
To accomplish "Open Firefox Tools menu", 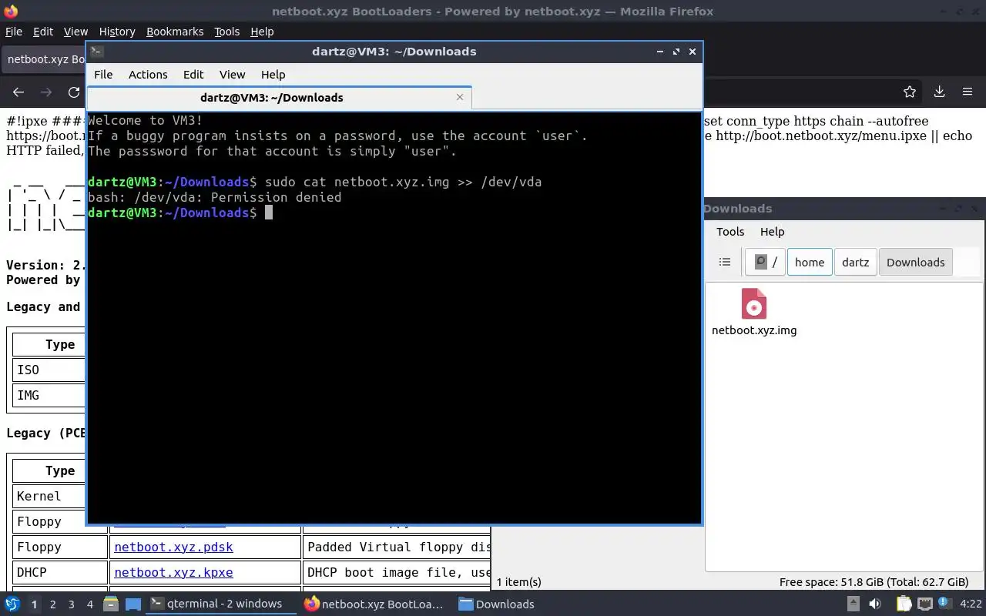I will (227, 32).
